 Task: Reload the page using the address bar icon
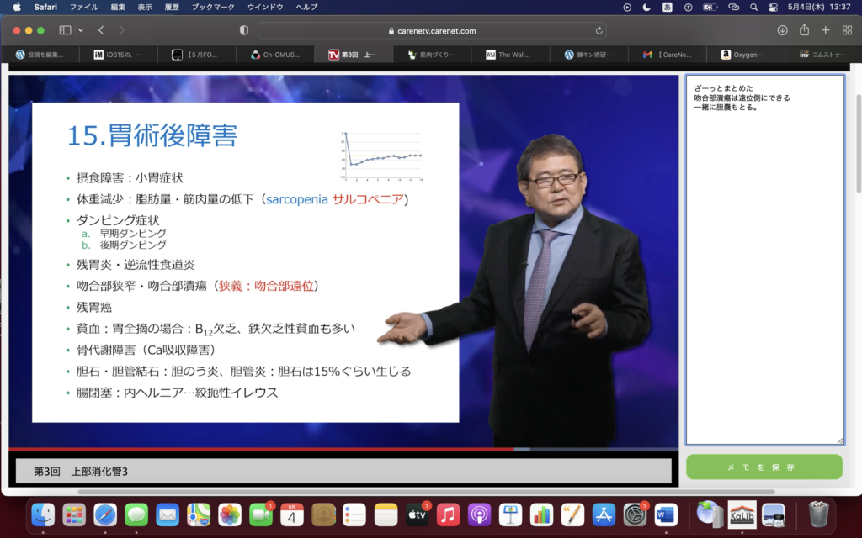(x=599, y=30)
